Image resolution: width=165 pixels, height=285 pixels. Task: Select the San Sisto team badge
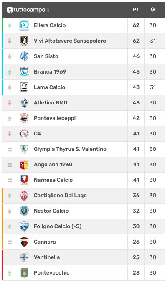(24, 56)
